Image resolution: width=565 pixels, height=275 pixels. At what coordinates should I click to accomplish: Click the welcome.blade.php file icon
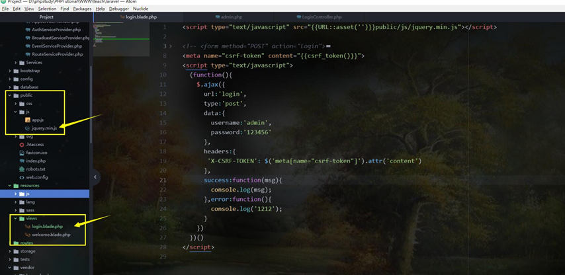click(28, 235)
